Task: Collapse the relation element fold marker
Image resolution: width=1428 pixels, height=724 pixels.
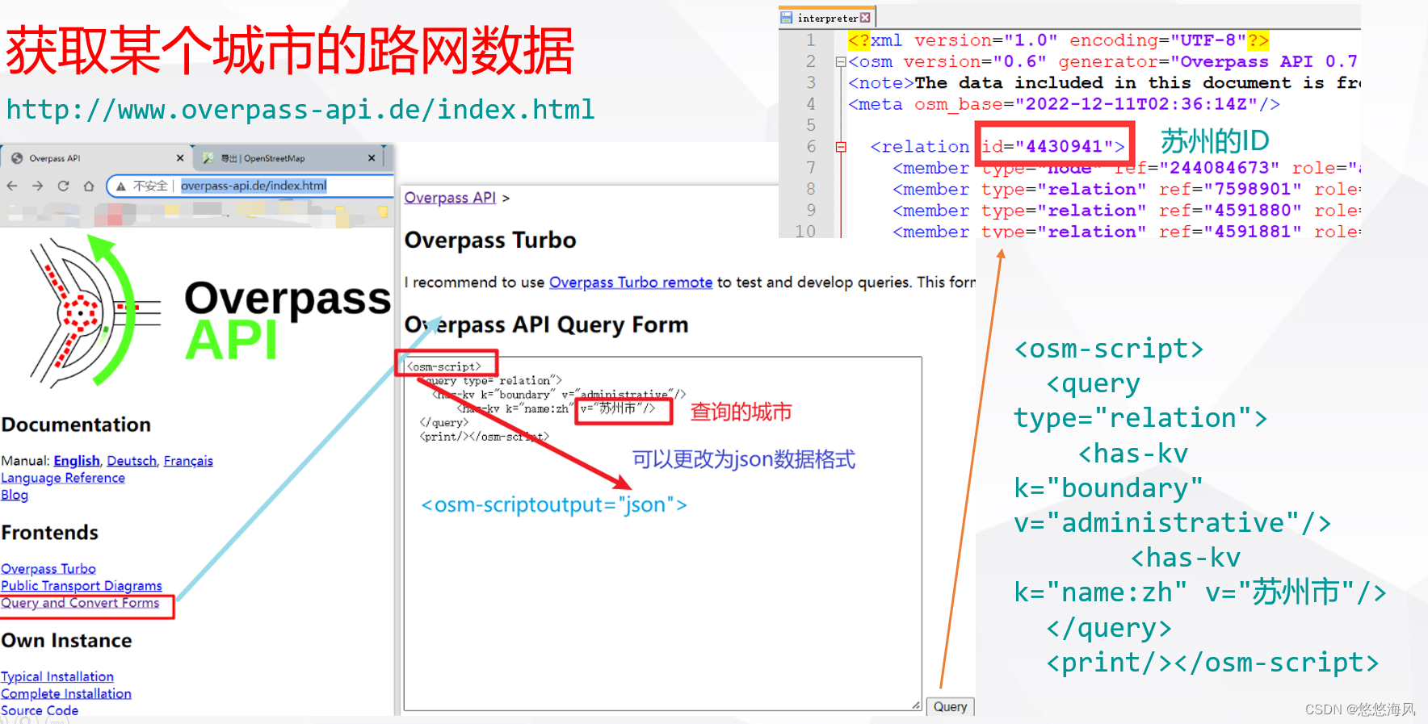Action: point(840,147)
